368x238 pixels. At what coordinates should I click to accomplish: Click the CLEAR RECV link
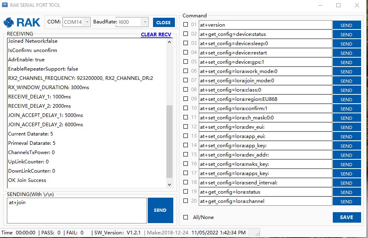pos(156,35)
